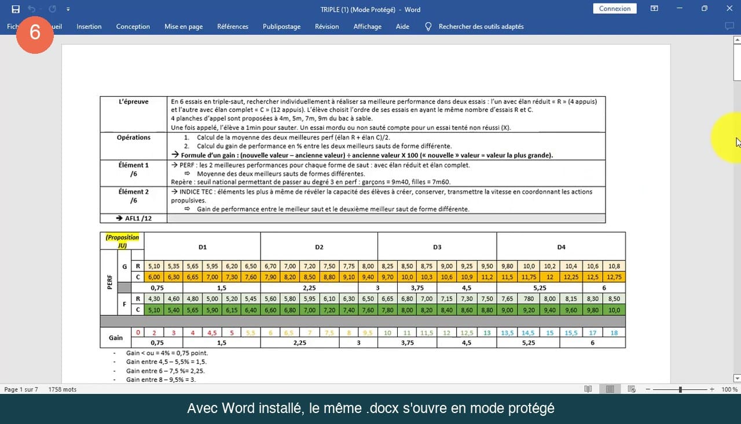
Task: Select the Print Layout view icon
Action: tap(610, 389)
